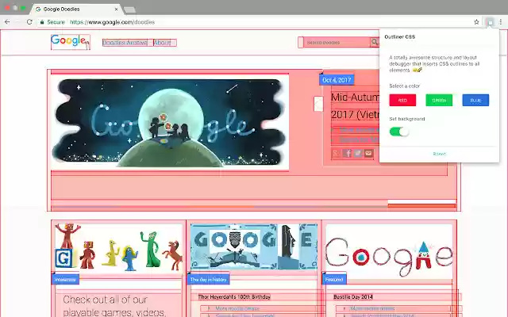Open the Mid-Autumn moon doodle image

[x=170, y=123]
